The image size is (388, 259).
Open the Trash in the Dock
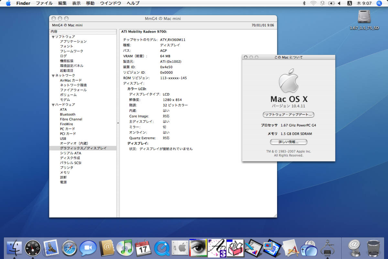pyautogui.click(x=373, y=248)
